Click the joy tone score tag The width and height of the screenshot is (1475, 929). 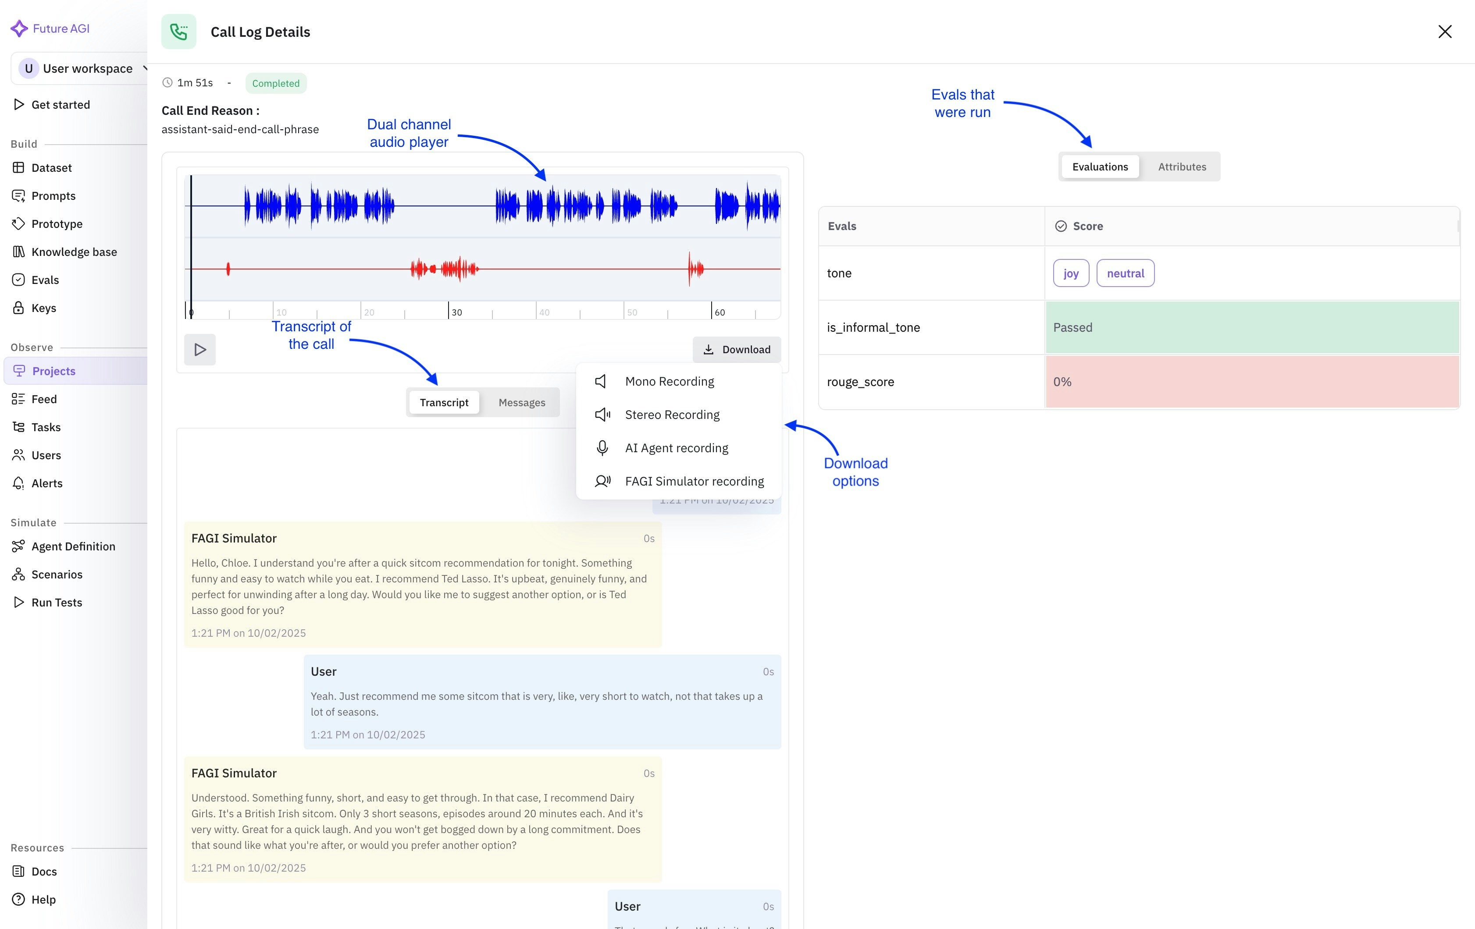[x=1070, y=273]
